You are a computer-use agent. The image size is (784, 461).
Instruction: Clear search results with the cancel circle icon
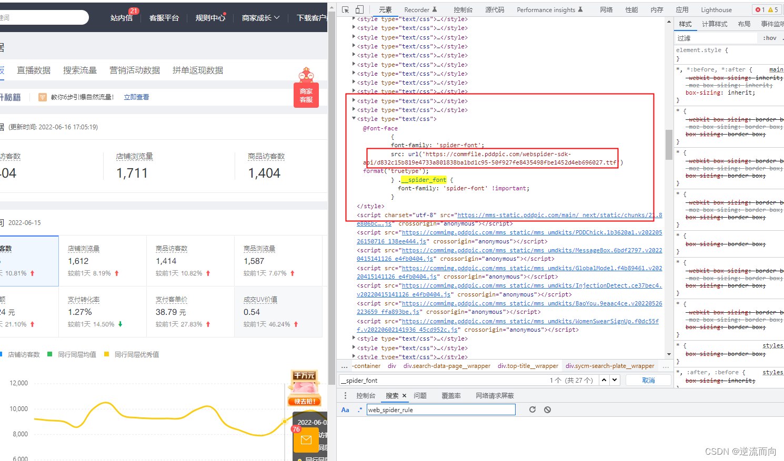click(547, 409)
